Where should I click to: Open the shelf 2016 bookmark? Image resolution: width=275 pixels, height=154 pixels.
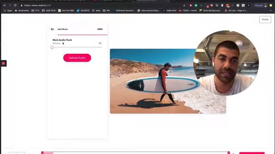pyautogui.click(x=49, y=10)
